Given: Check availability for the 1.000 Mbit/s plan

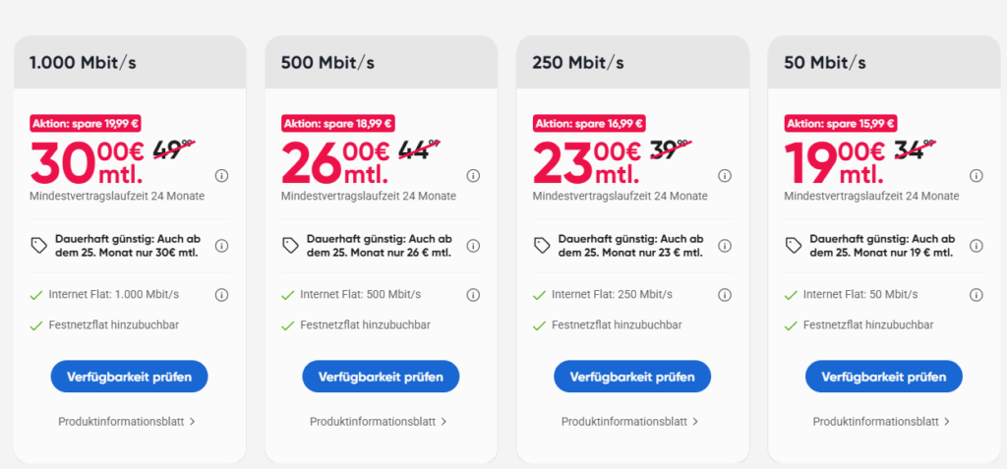Looking at the screenshot, I should coord(130,377).
